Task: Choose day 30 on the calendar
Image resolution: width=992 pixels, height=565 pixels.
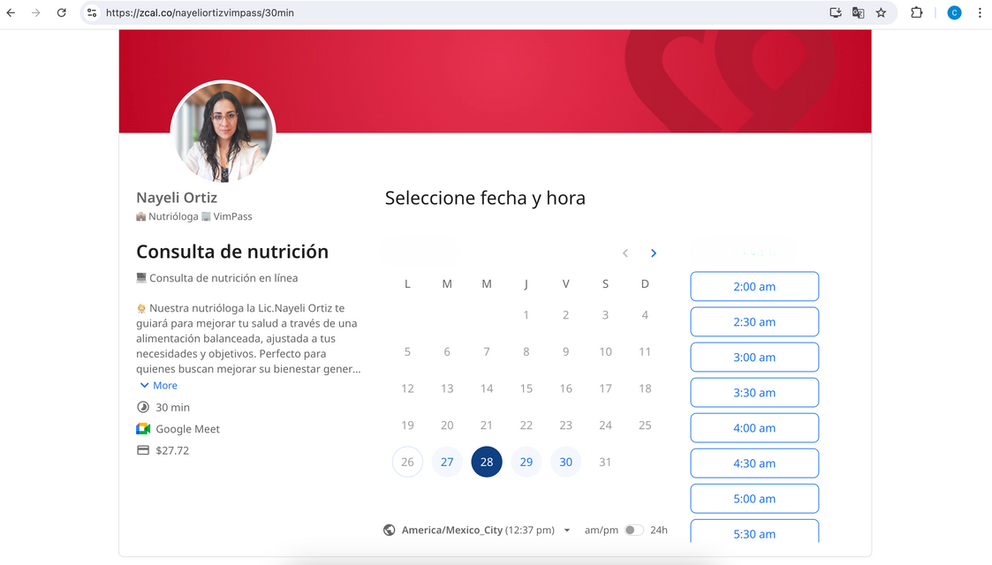Action: point(565,462)
